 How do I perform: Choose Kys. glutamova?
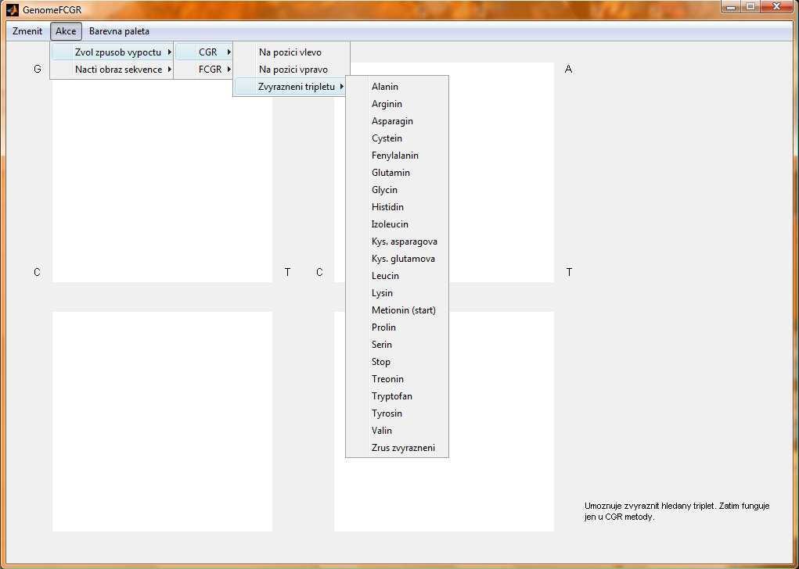coord(397,259)
